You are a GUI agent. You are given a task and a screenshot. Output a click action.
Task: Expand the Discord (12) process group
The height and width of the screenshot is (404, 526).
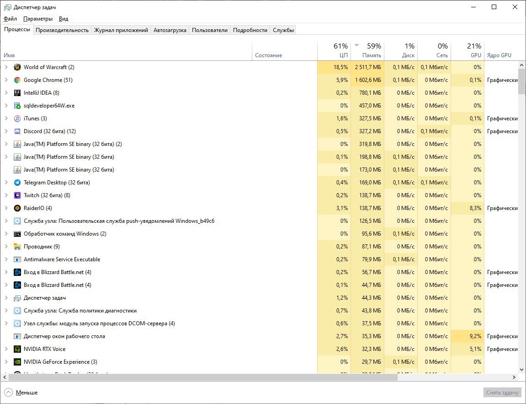(6, 131)
